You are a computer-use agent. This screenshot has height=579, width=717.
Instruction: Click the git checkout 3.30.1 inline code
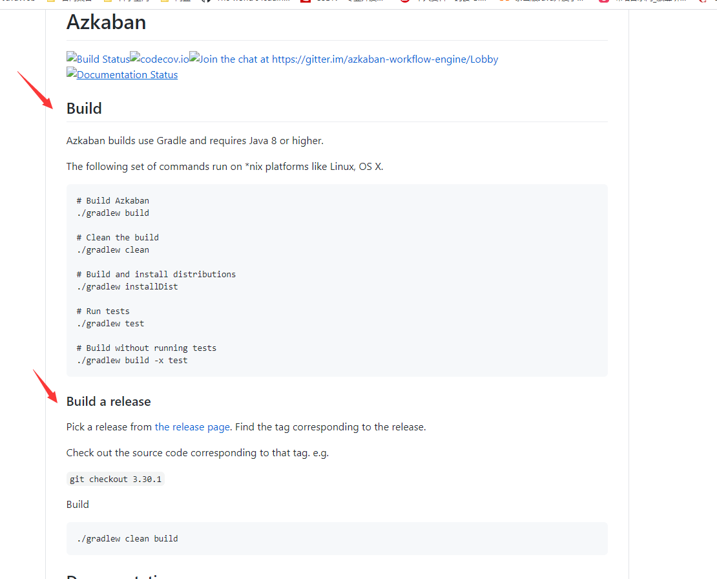click(x=115, y=479)
